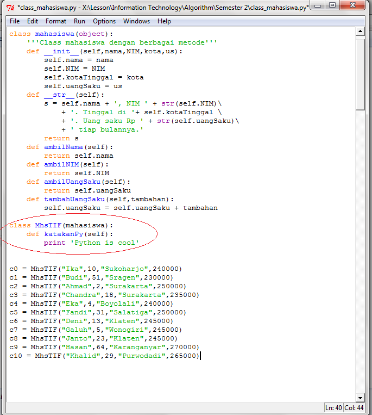
Task: Place cursor on 'class mahasiswa(object):' line
Action: click(x=61, y=34)
